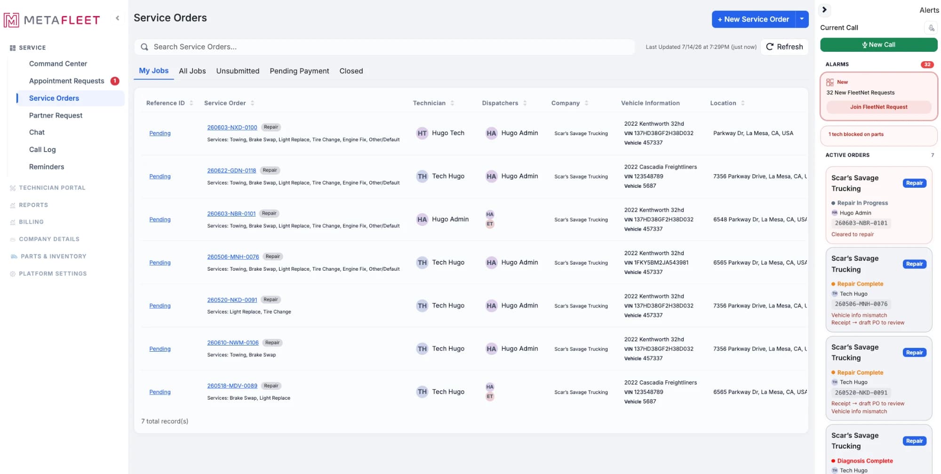The width and height of the screenshot is (941, 474).
Task: Open Call Log
Action: tap(42, 150)
